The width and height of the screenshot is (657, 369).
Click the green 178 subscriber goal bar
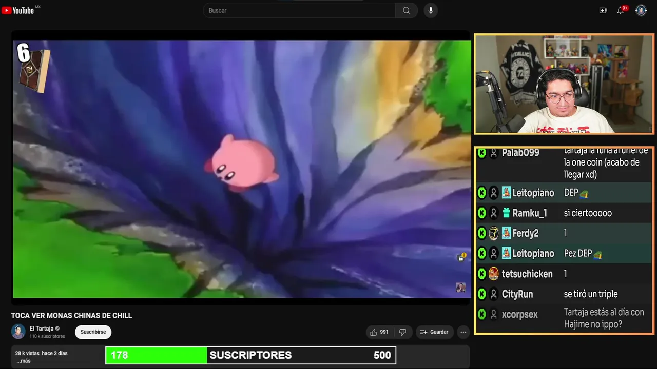pos(156,355)
